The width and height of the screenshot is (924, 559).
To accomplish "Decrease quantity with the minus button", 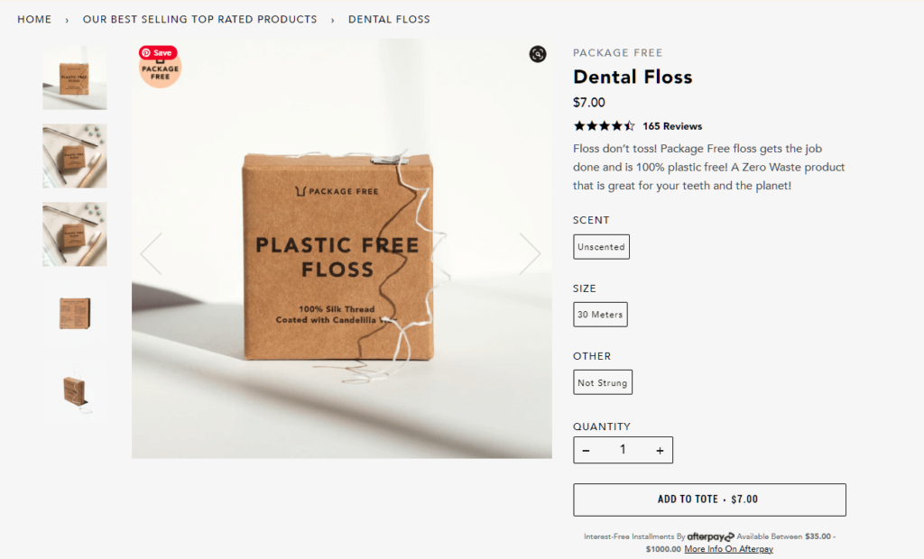I will [x=587, y=450].
